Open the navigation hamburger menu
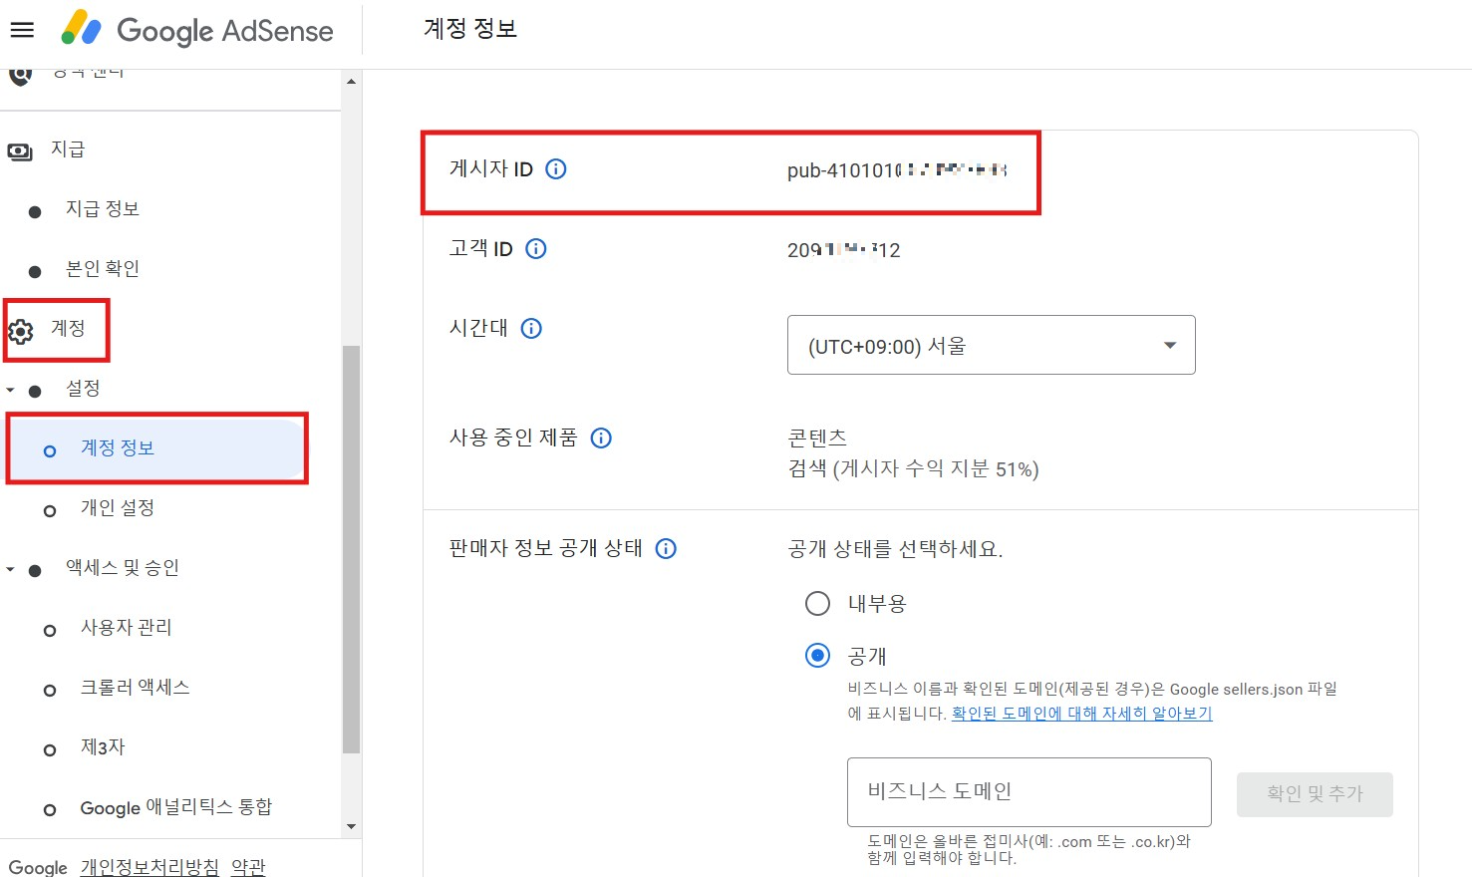The height and width of the screenshot is (877, 1472). (x=23, y=29)
